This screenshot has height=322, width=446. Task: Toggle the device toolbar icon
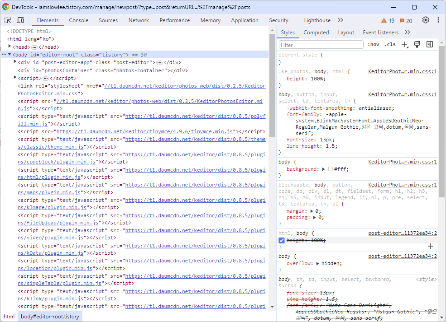click(20, 20)
